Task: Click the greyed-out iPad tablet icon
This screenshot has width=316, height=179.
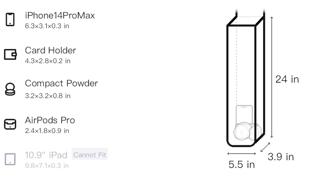Action: click(x=10, y=159)
